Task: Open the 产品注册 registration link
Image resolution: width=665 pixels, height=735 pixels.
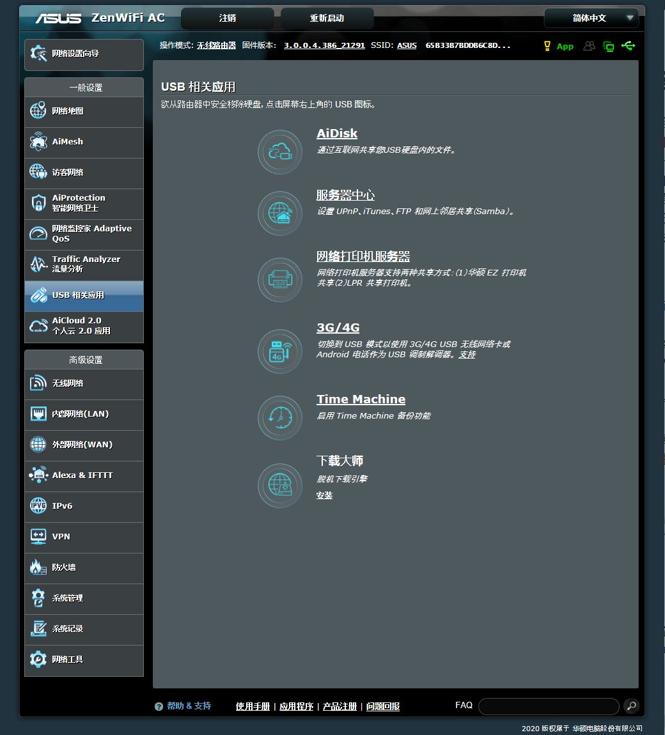Action: pos(340,706)
